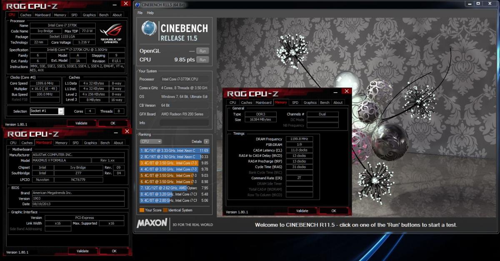Select Bench tab in CPU-Z Memory window
The image size is (500, 261).
[325, 103]
